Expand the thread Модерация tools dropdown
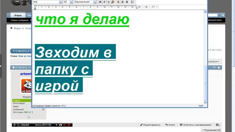 point(214,62)
